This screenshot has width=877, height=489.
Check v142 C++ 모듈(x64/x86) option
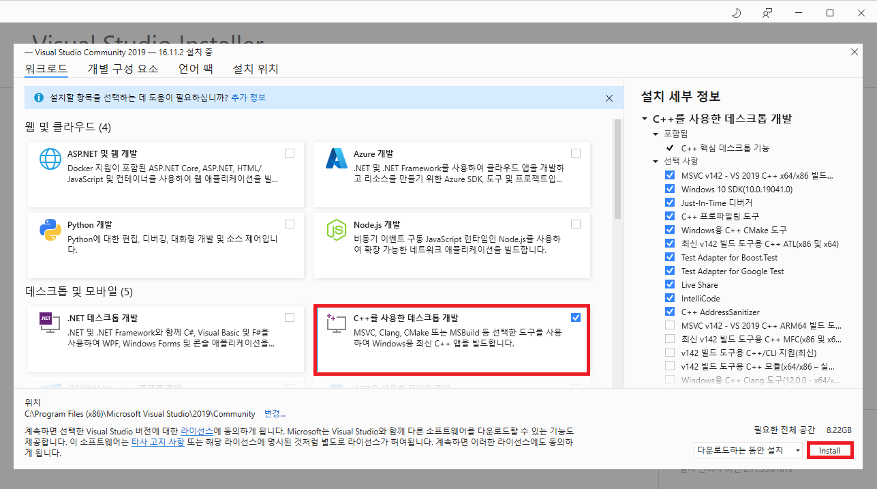(x=670, y=366)
